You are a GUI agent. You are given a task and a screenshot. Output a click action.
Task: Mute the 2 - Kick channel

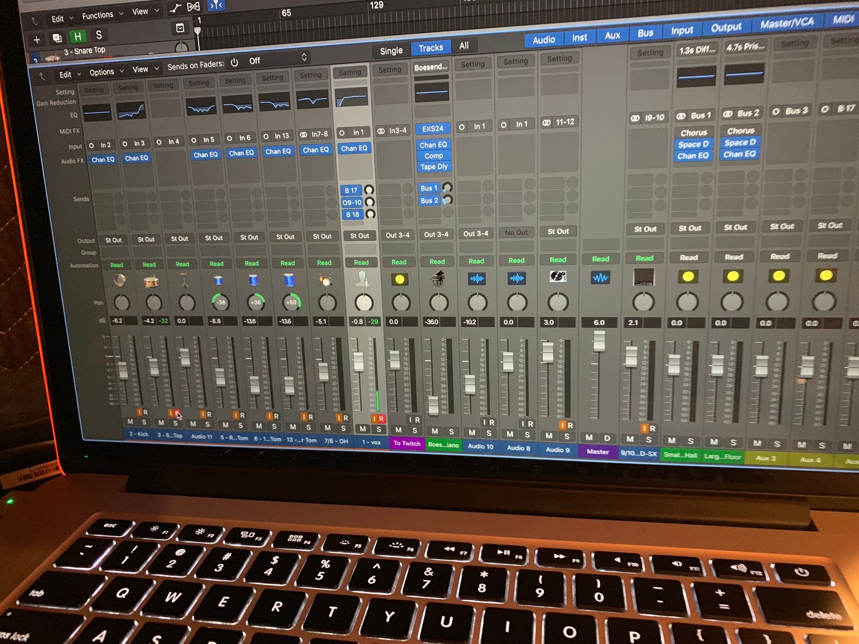[x=130, y=422]
